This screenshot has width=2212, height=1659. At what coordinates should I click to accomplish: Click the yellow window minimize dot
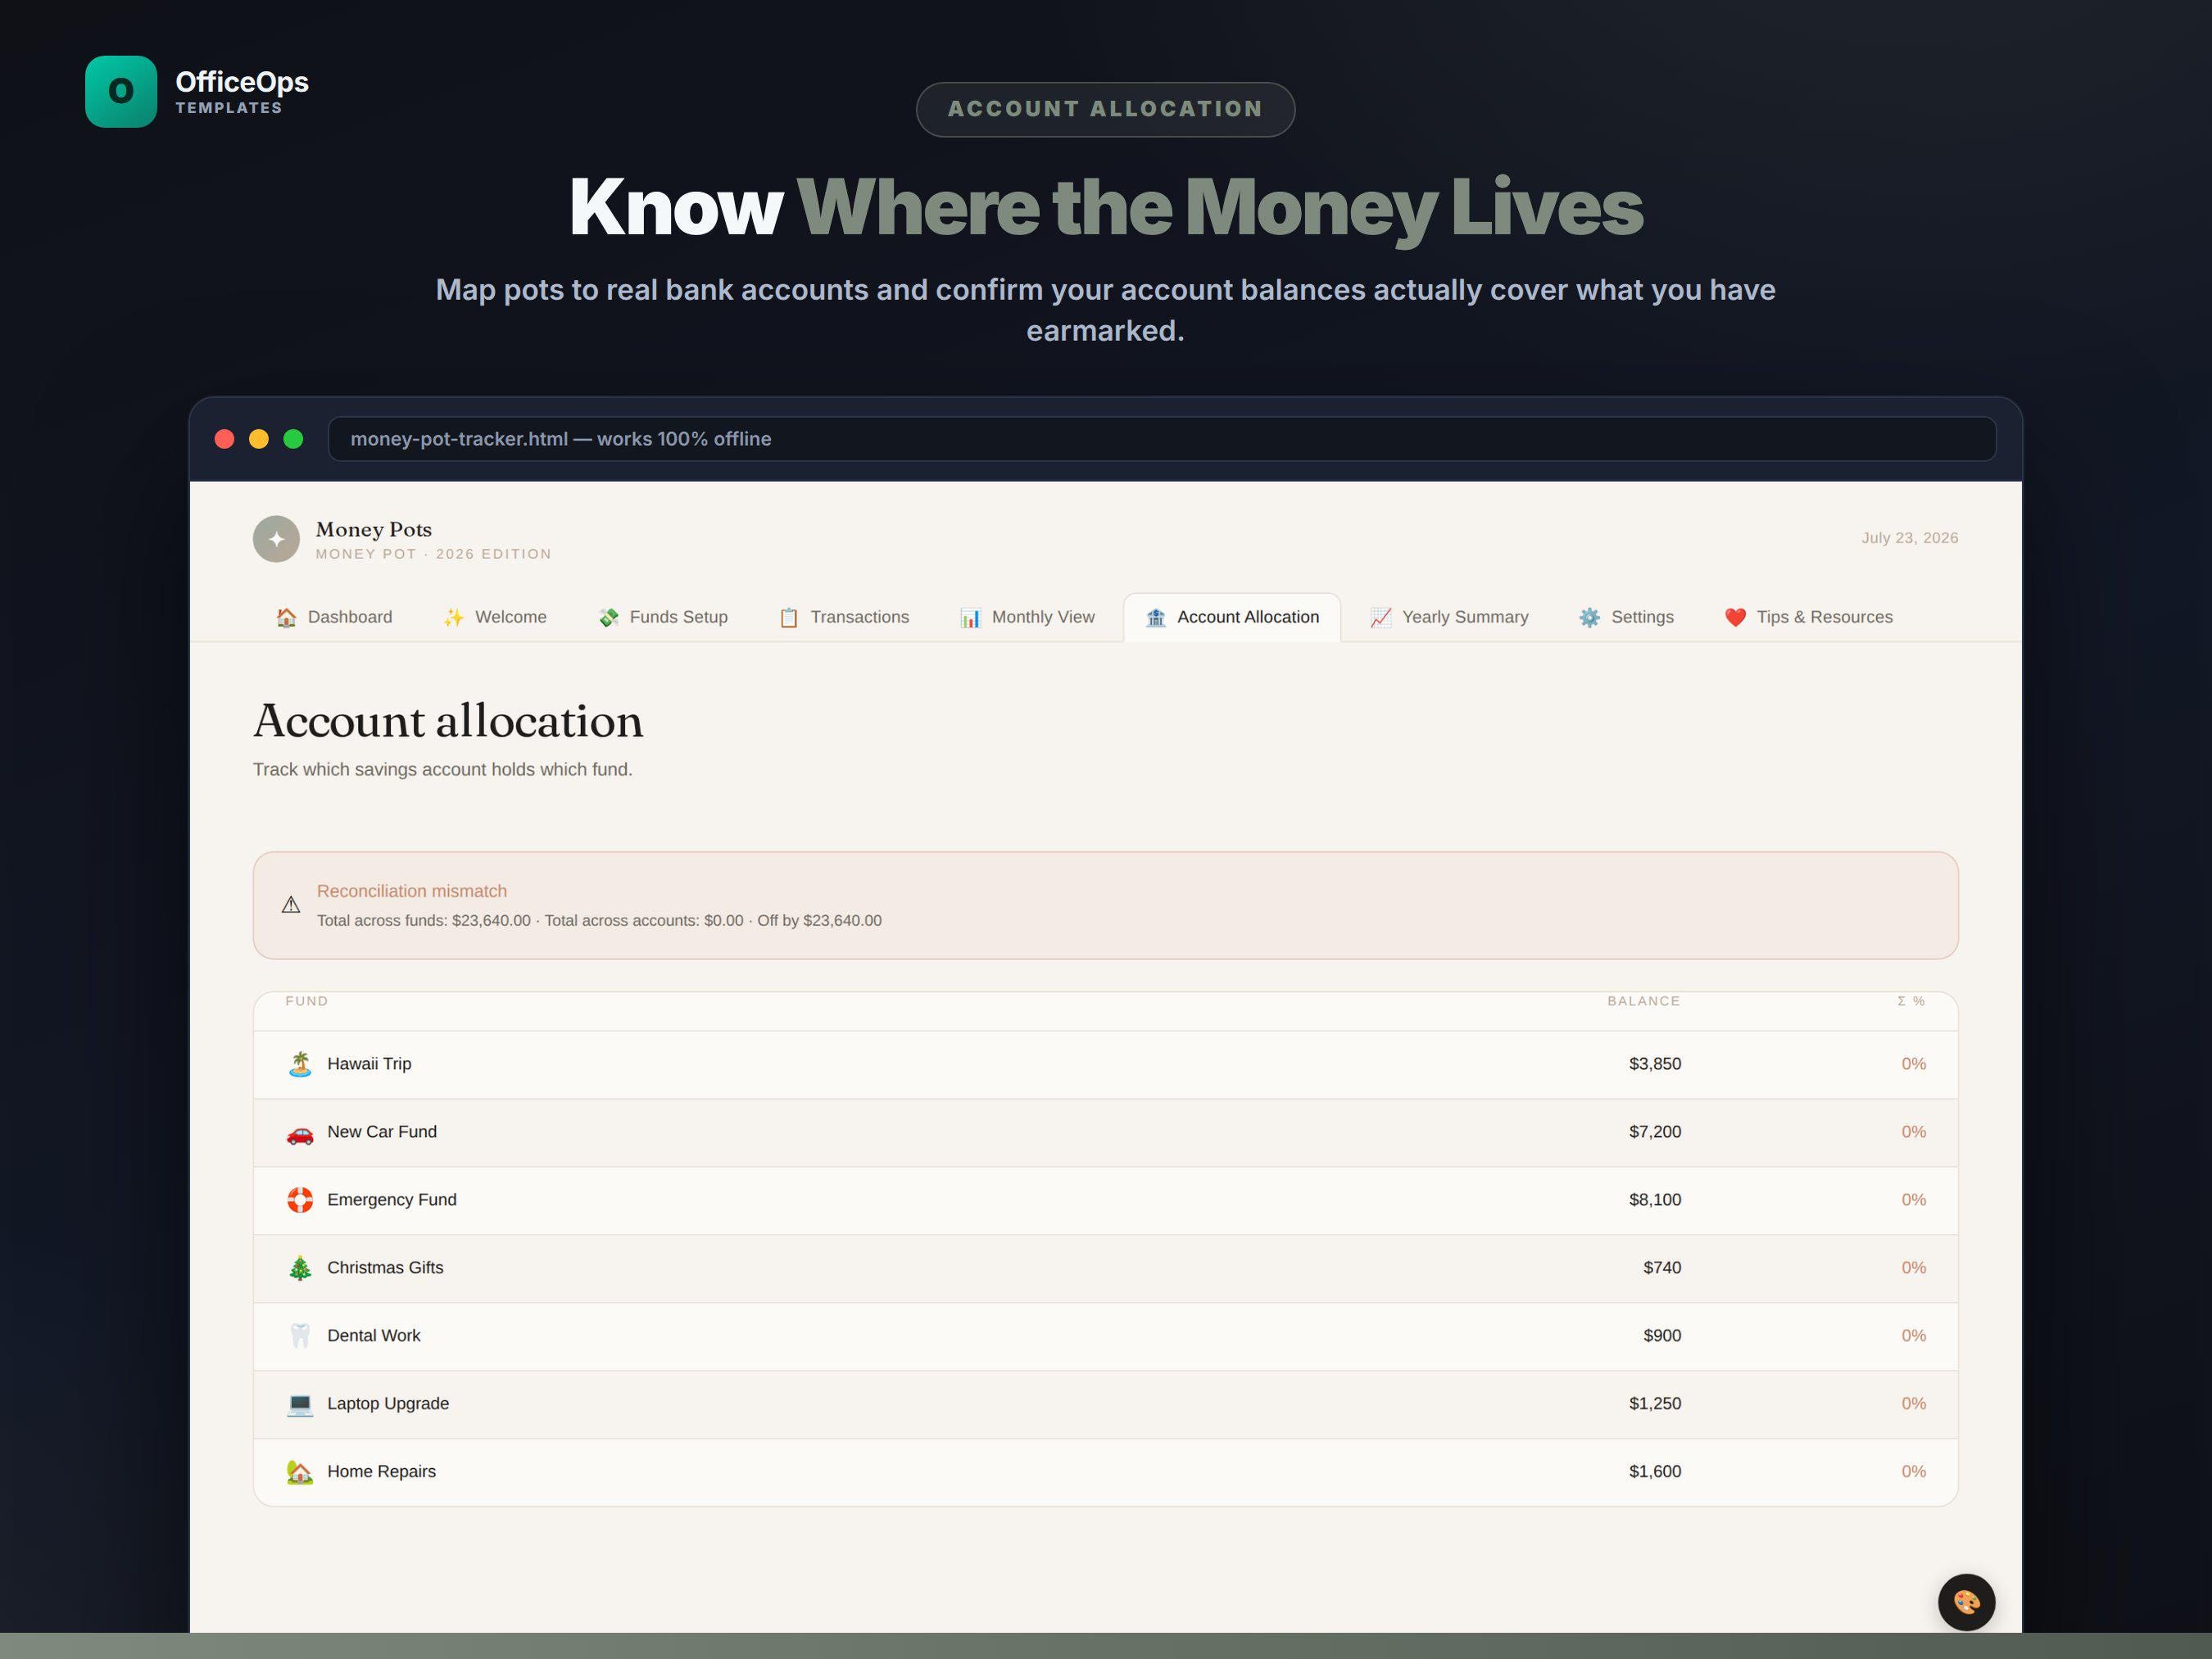259,439
